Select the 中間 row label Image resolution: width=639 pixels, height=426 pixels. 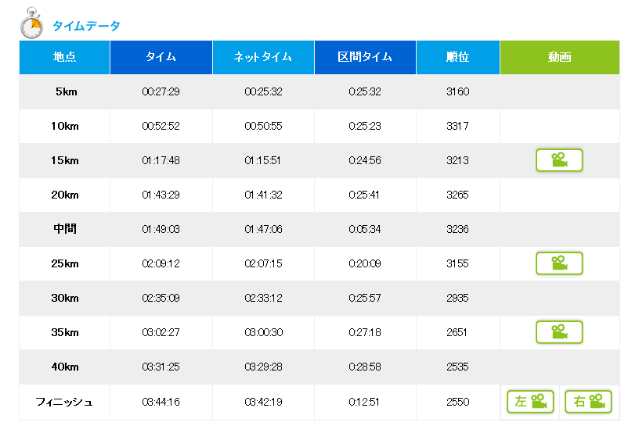click(x=65, y=229)
